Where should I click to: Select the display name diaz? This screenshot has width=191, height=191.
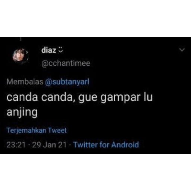[x=49, y=50]
